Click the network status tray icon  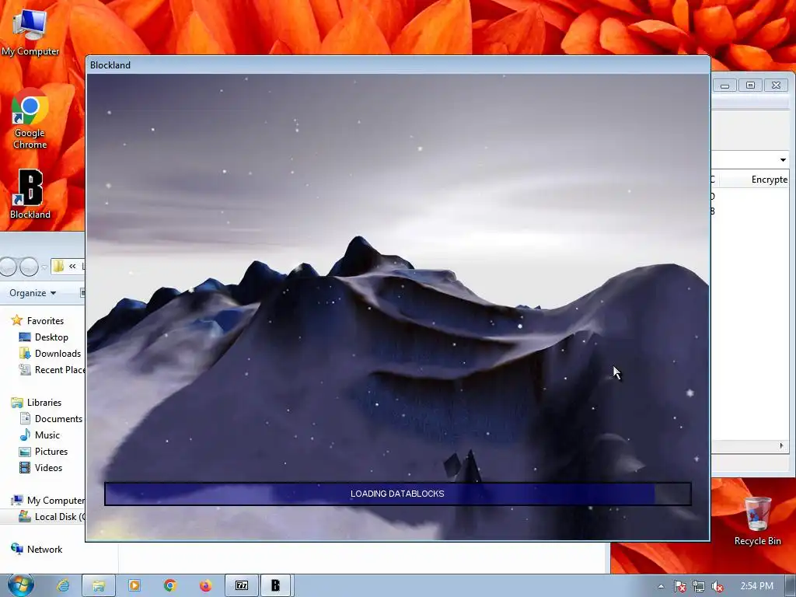tap(699, 586)
